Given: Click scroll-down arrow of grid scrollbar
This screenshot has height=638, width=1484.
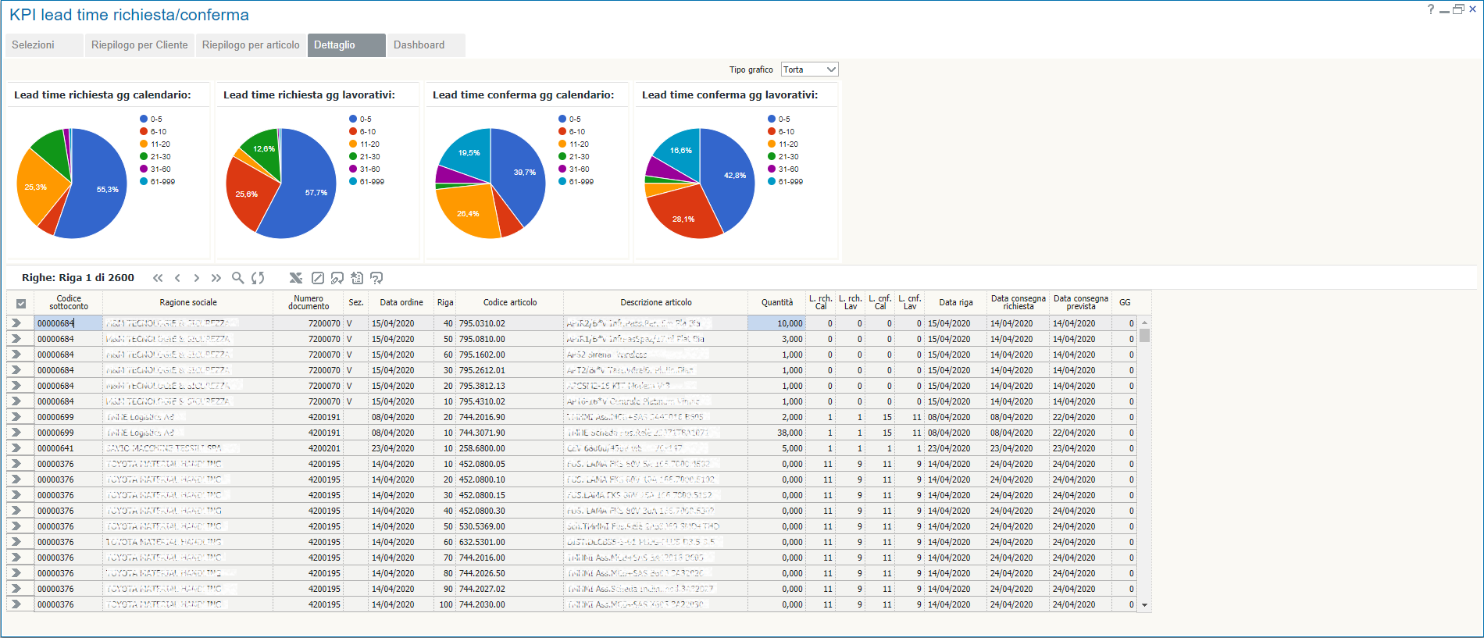Looking at the screenshot, I should (1144, 605).
